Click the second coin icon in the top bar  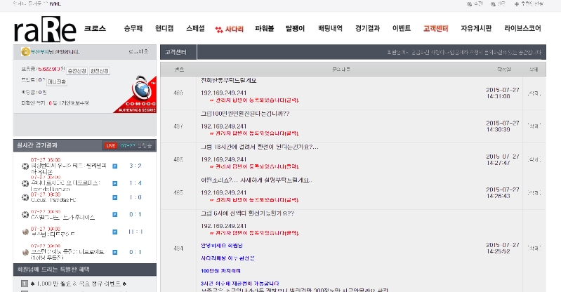(493, 4)
